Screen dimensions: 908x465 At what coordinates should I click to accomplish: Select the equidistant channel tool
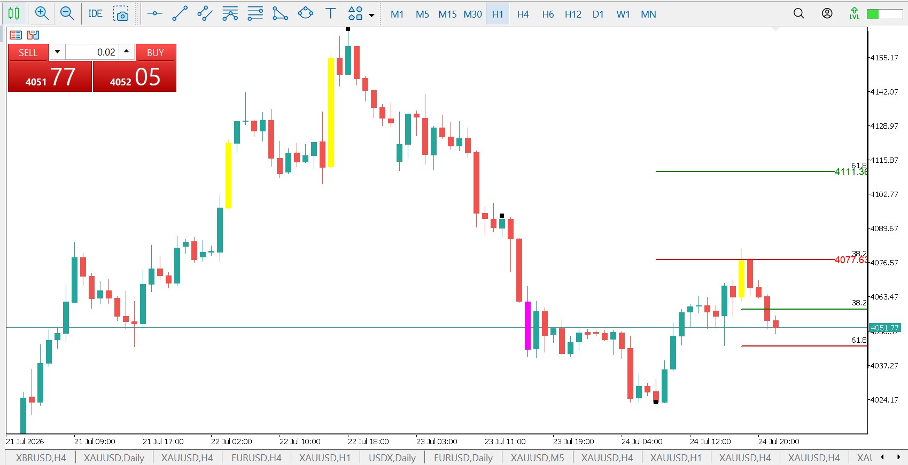205,14
